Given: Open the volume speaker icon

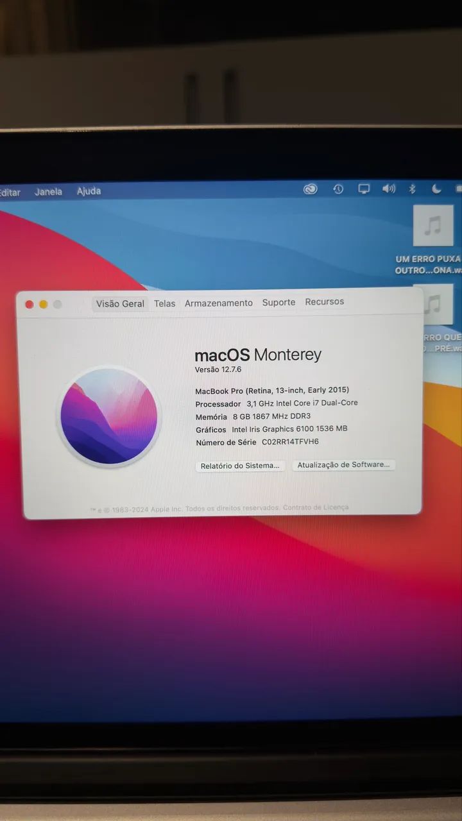Looking at the screenshot, I should pyautogui.click(x=389, y=189).
